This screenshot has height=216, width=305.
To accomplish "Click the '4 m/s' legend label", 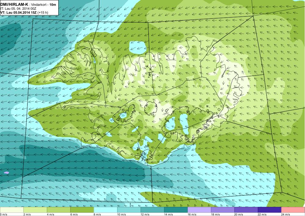I will pyautogui.click(x=50, y=214).
